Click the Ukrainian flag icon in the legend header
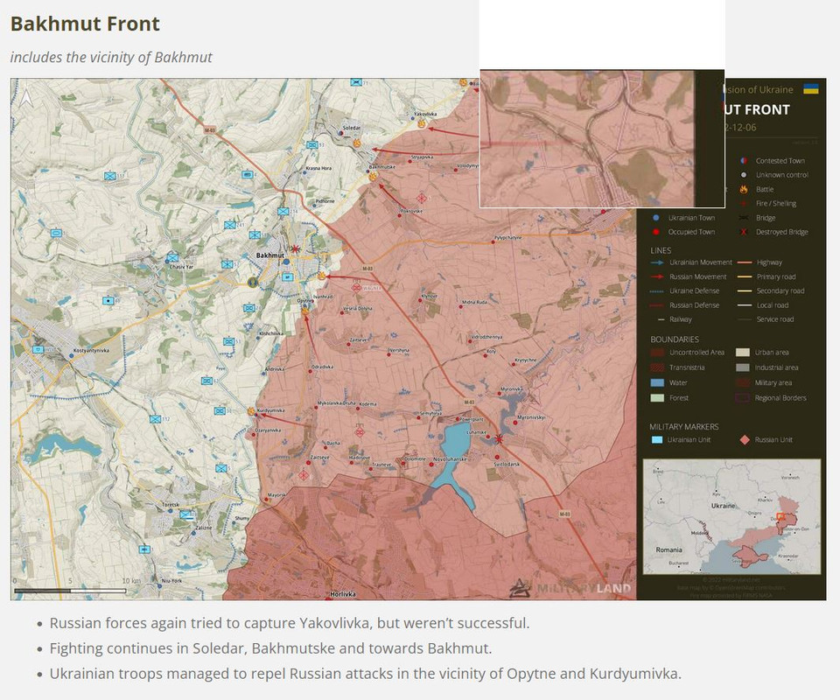 point(810,89)
